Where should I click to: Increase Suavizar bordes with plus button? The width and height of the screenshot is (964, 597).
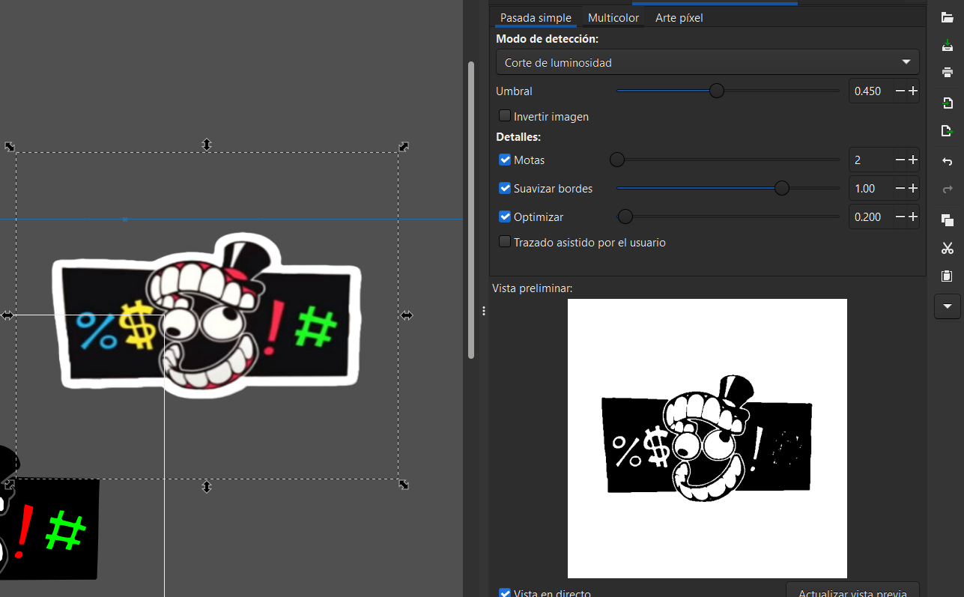912,188
